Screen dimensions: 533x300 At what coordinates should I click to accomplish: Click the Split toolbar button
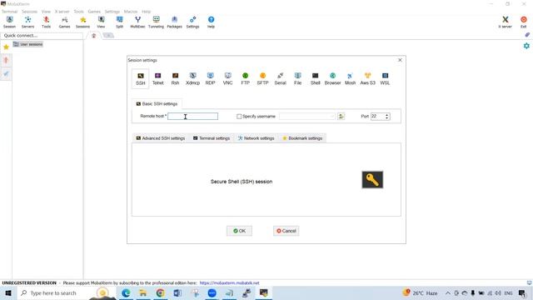[x=119, y=22]
